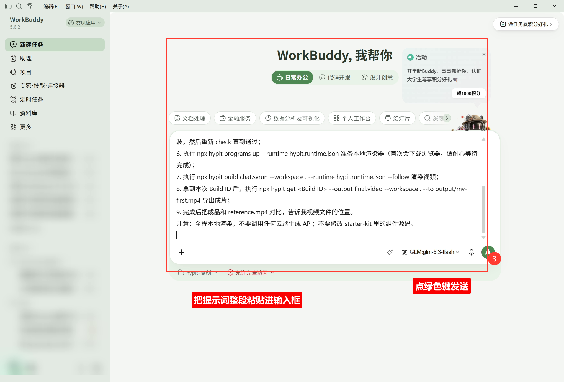This screenshot has width=564, height=382.
Task: Select the 文档处理 chip
Action: 190,118
